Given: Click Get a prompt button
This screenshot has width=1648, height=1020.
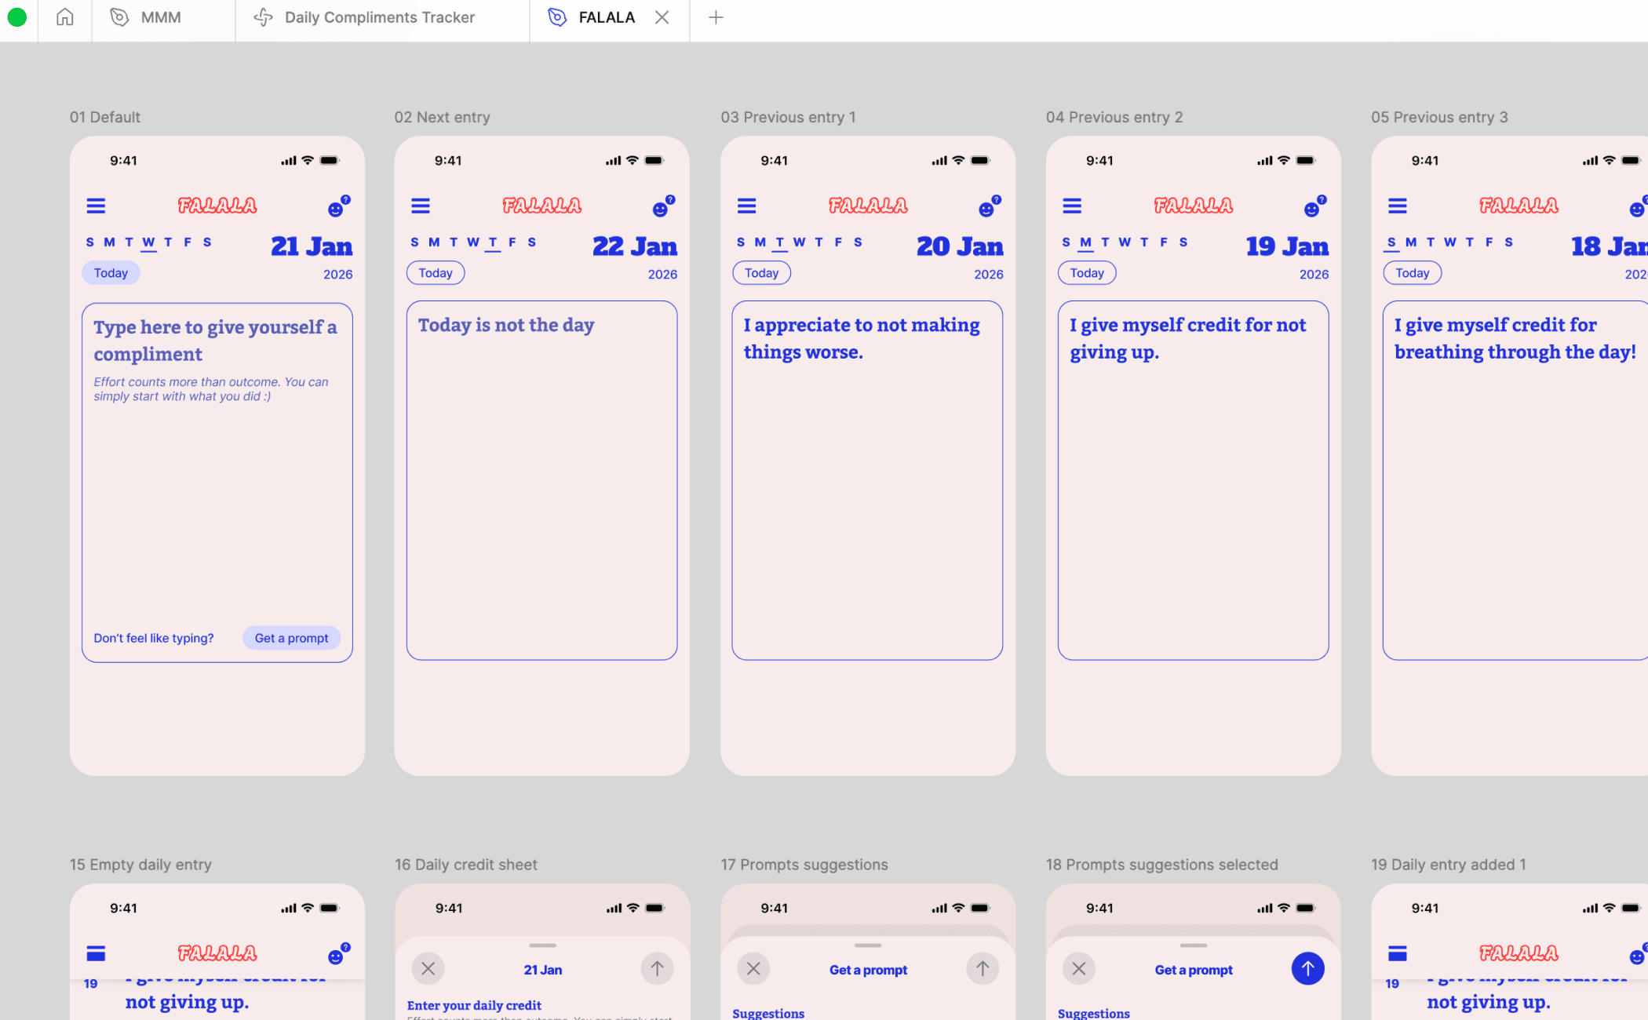Looking at the screenshot, I should click(291, 638).
